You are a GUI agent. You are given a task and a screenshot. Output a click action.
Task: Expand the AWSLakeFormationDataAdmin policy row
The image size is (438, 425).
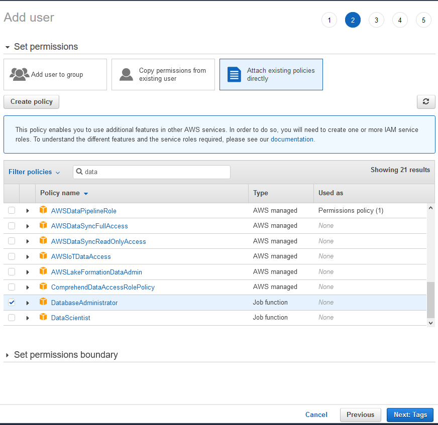pyautogui.click(x=28, y=272)
